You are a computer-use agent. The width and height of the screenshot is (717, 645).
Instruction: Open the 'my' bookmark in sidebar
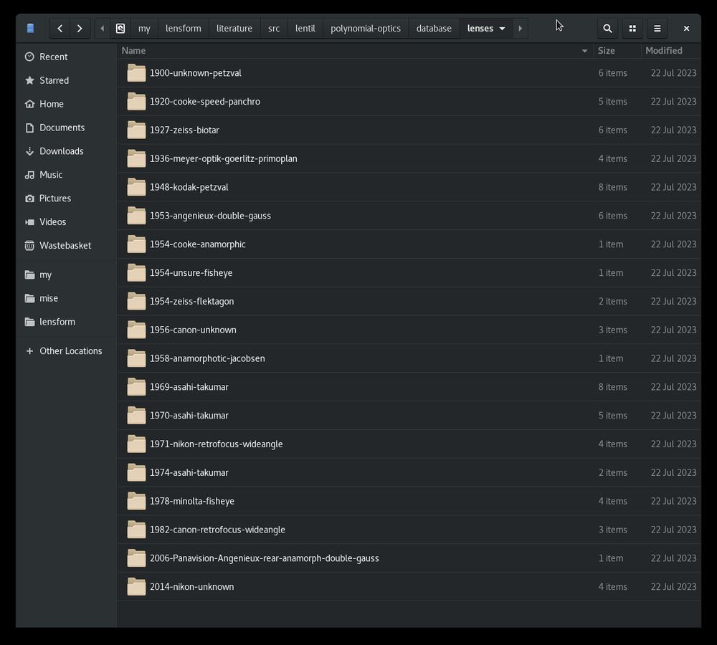[x=66, y=274]
